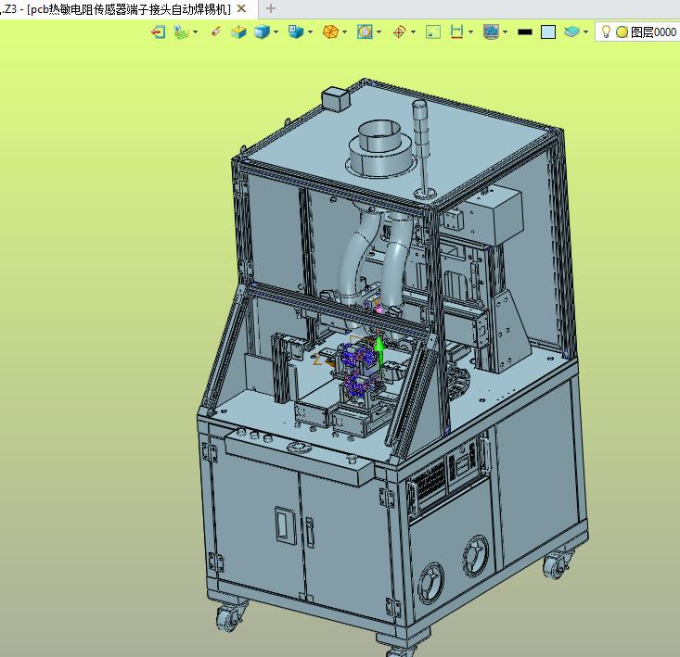Click the yellow circle layer status icon
This screenshot has height=657, width=680.
tap(622, 32)
